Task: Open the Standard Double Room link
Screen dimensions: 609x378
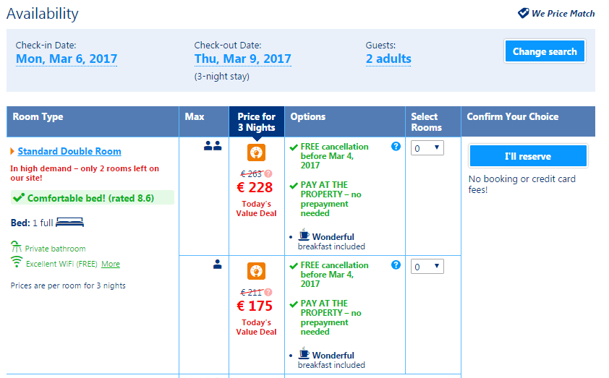Action: point(69,151)
